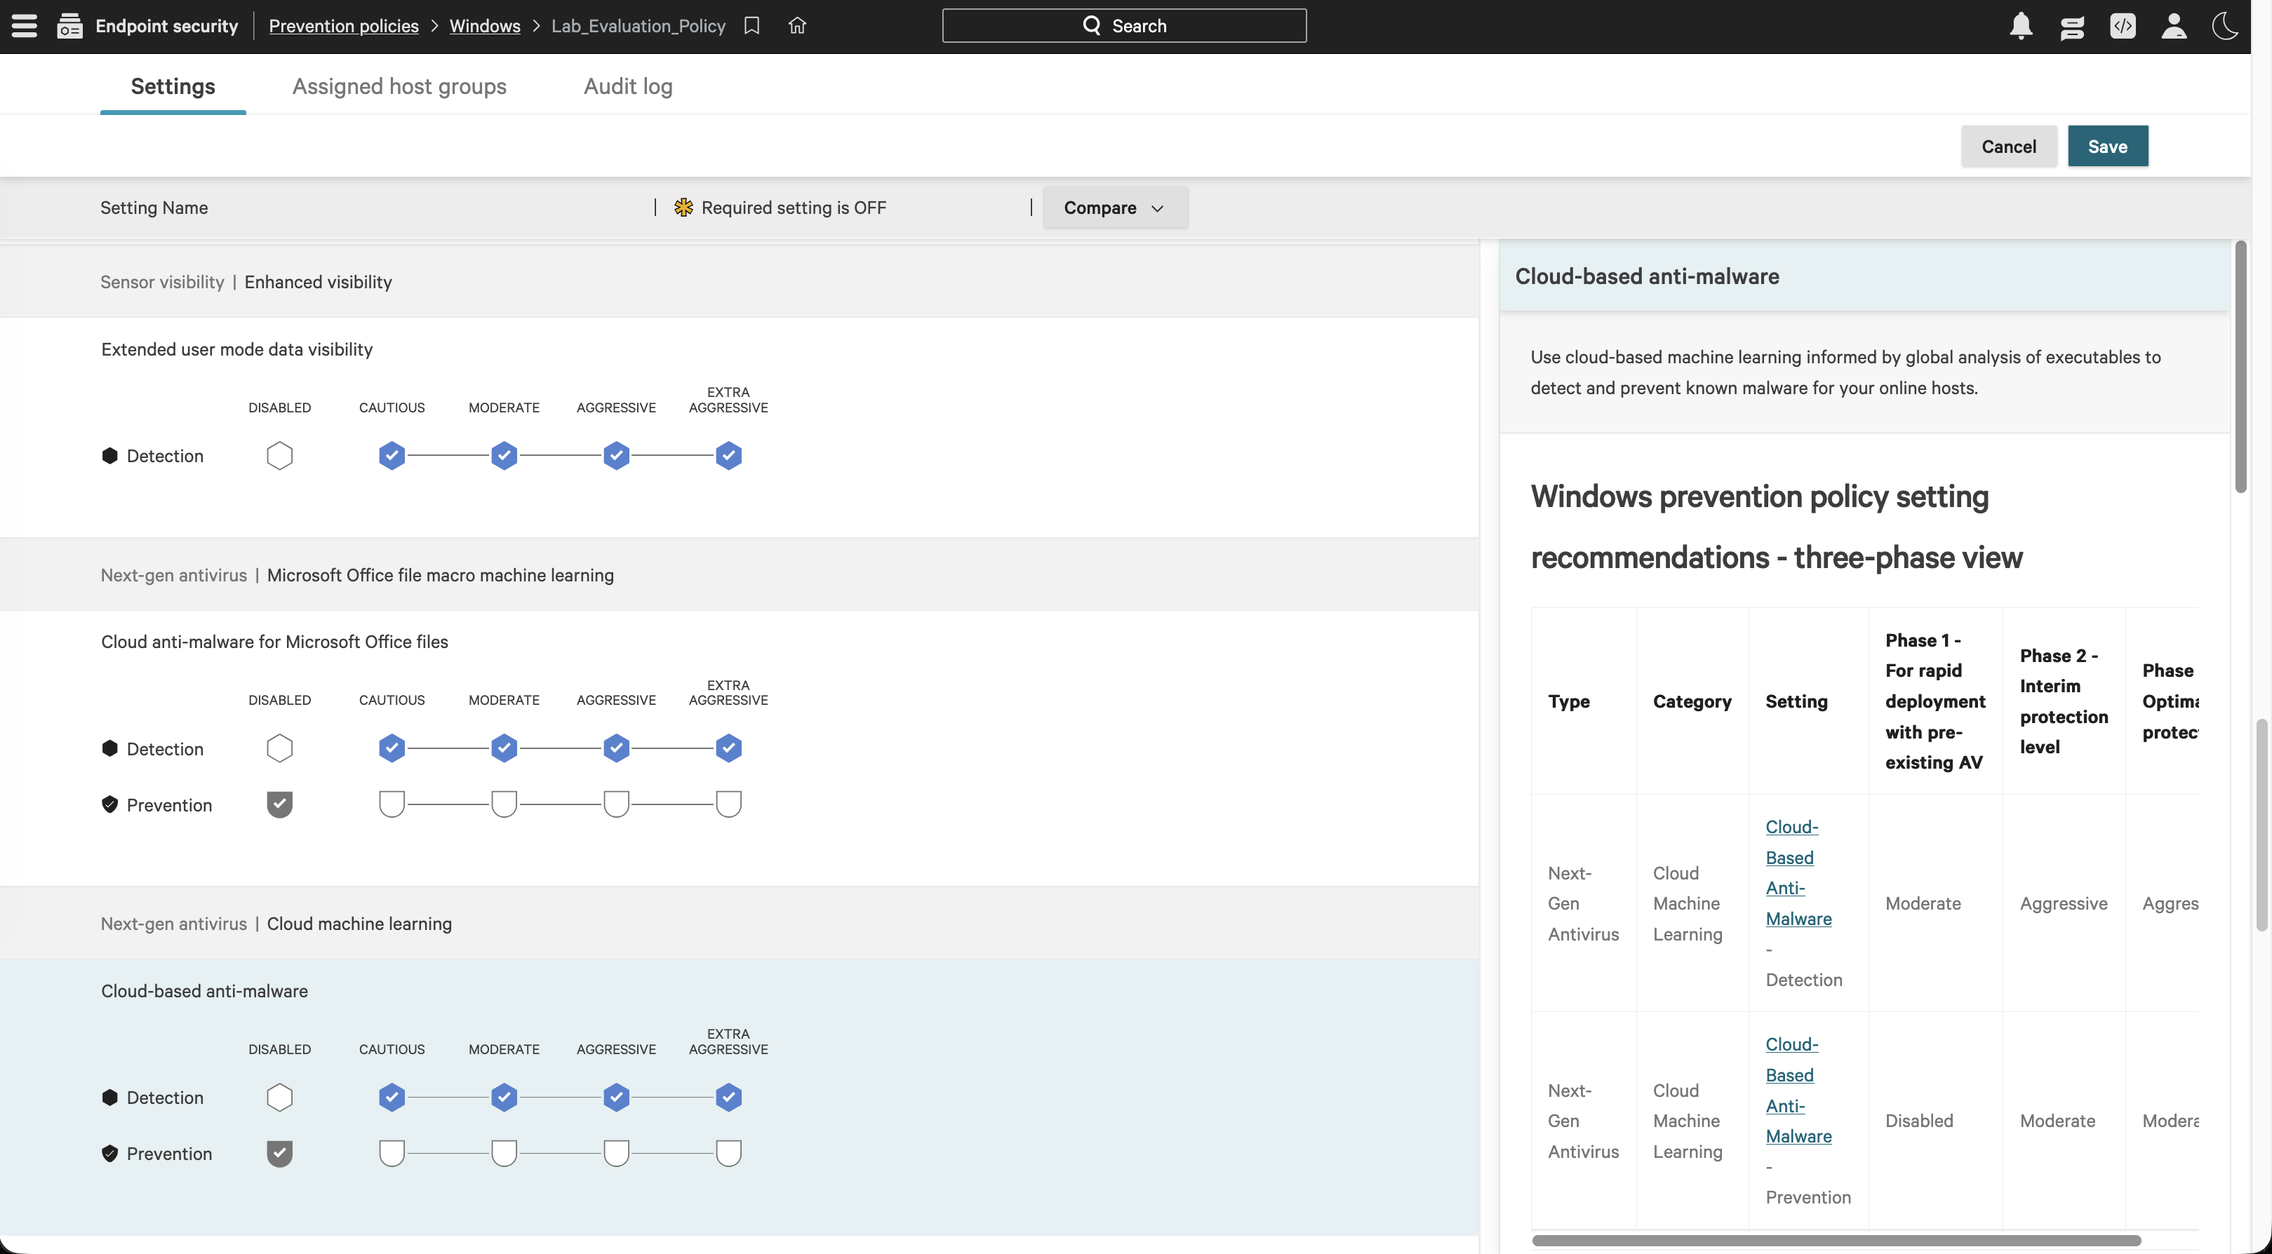Click 'Microsoft Office file macro machine learning' header
This screenshot has height=1254, width=2272.
coord(440,575)
